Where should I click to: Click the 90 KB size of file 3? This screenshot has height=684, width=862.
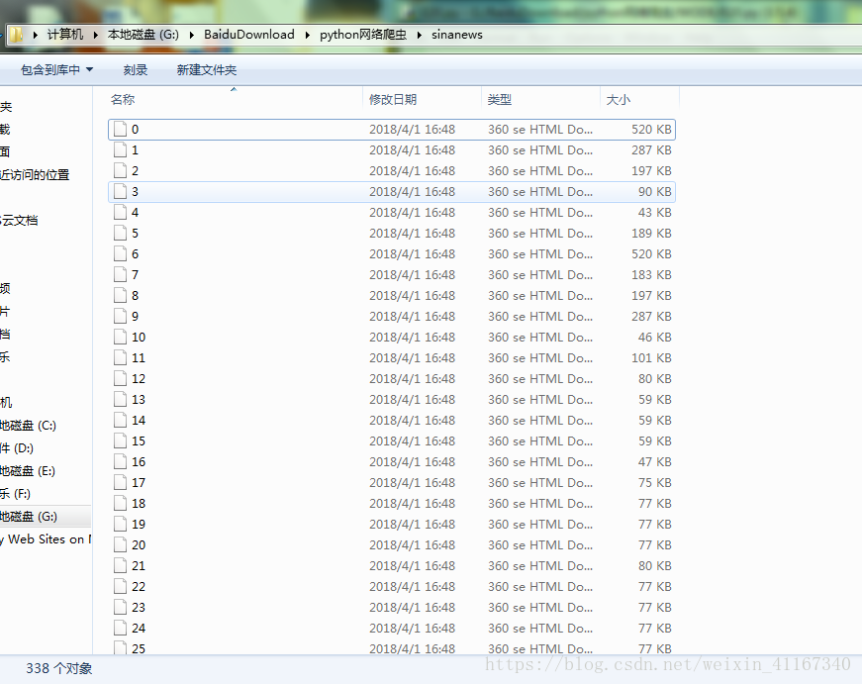(x=655, y=192)
